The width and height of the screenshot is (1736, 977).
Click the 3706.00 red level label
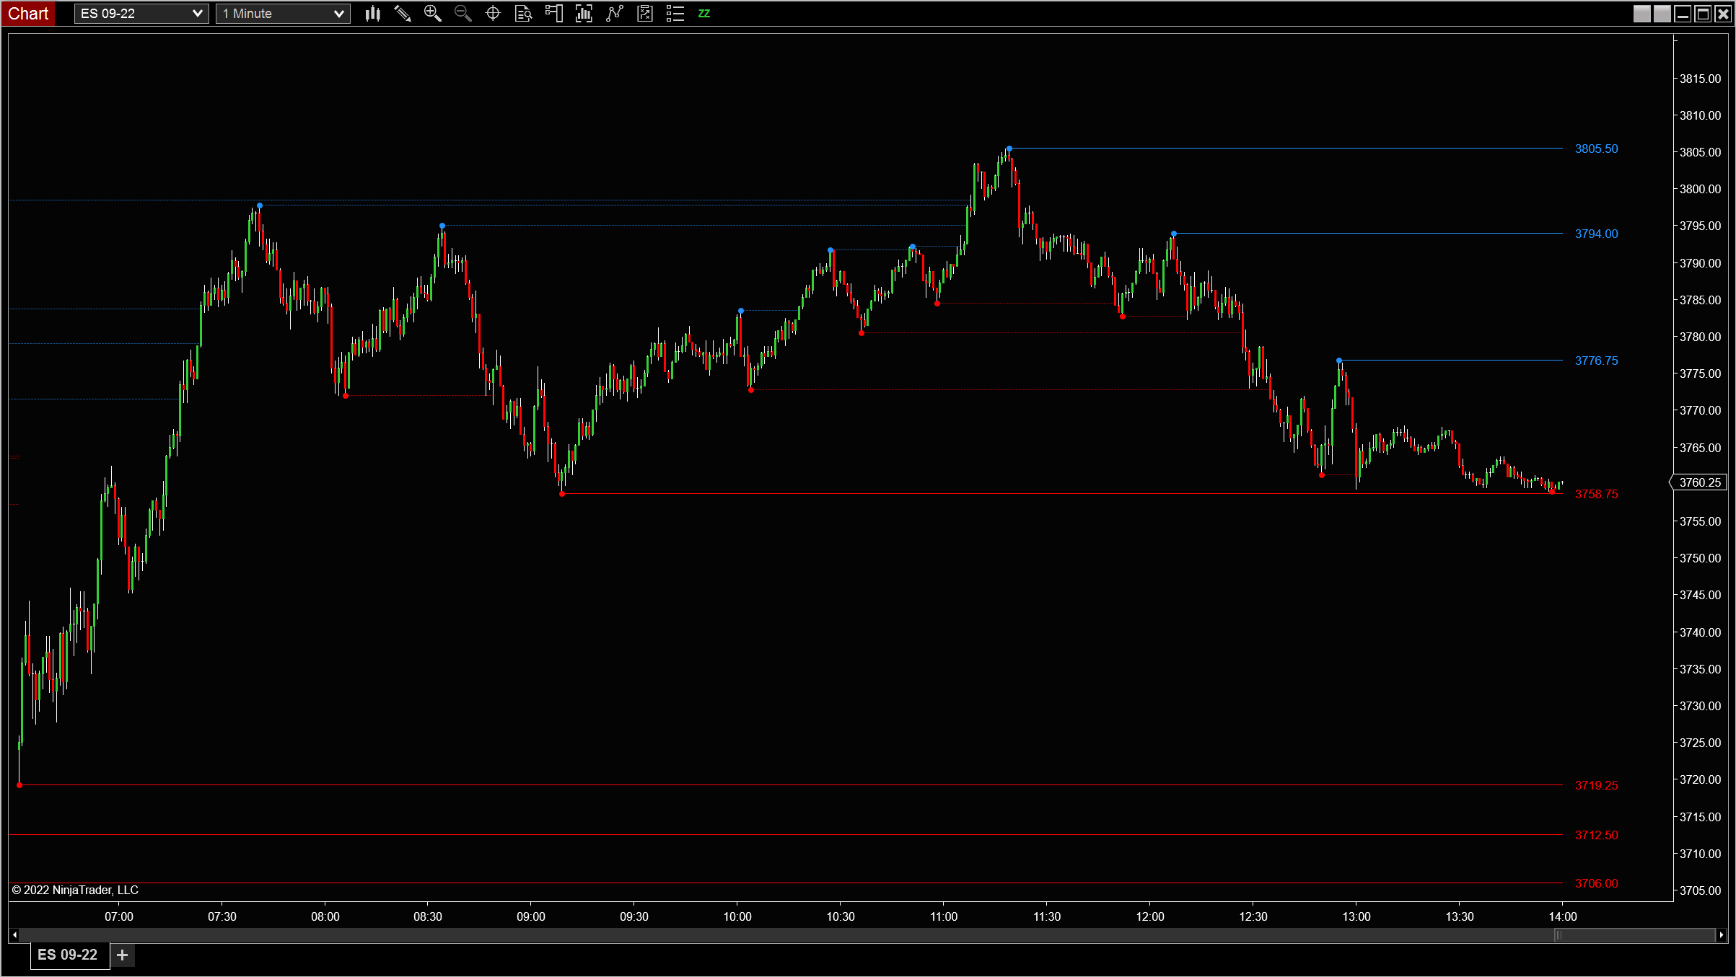coord(1596,883)
